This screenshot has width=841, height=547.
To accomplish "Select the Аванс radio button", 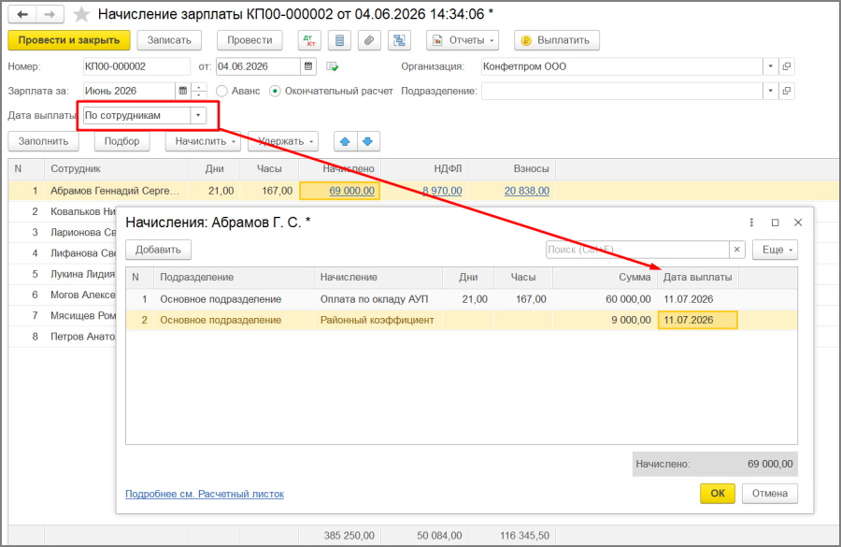I will [221, 92].
